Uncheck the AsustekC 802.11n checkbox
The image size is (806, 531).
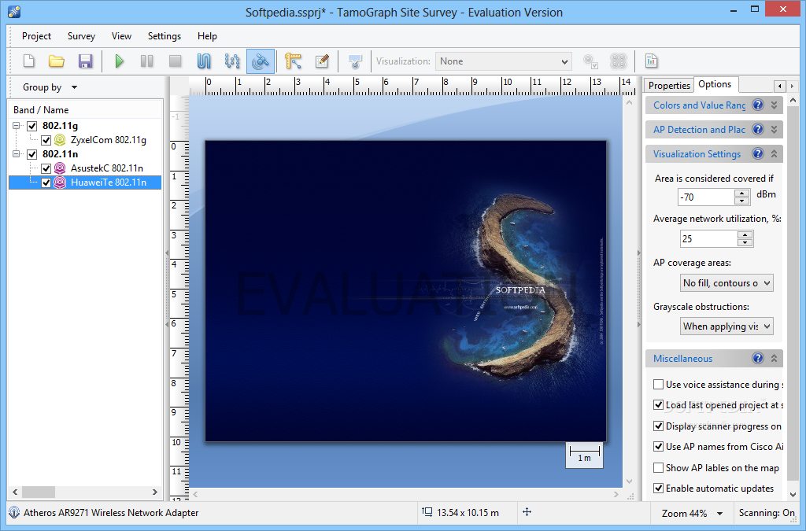[46, 168]
